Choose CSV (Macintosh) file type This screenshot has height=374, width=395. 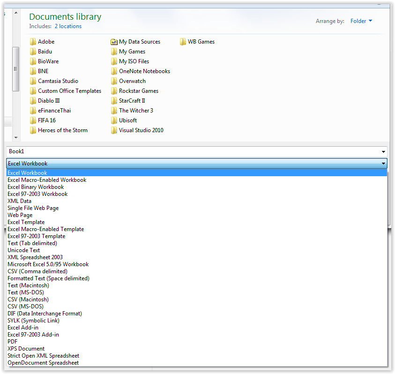click(x=196, y=299)
